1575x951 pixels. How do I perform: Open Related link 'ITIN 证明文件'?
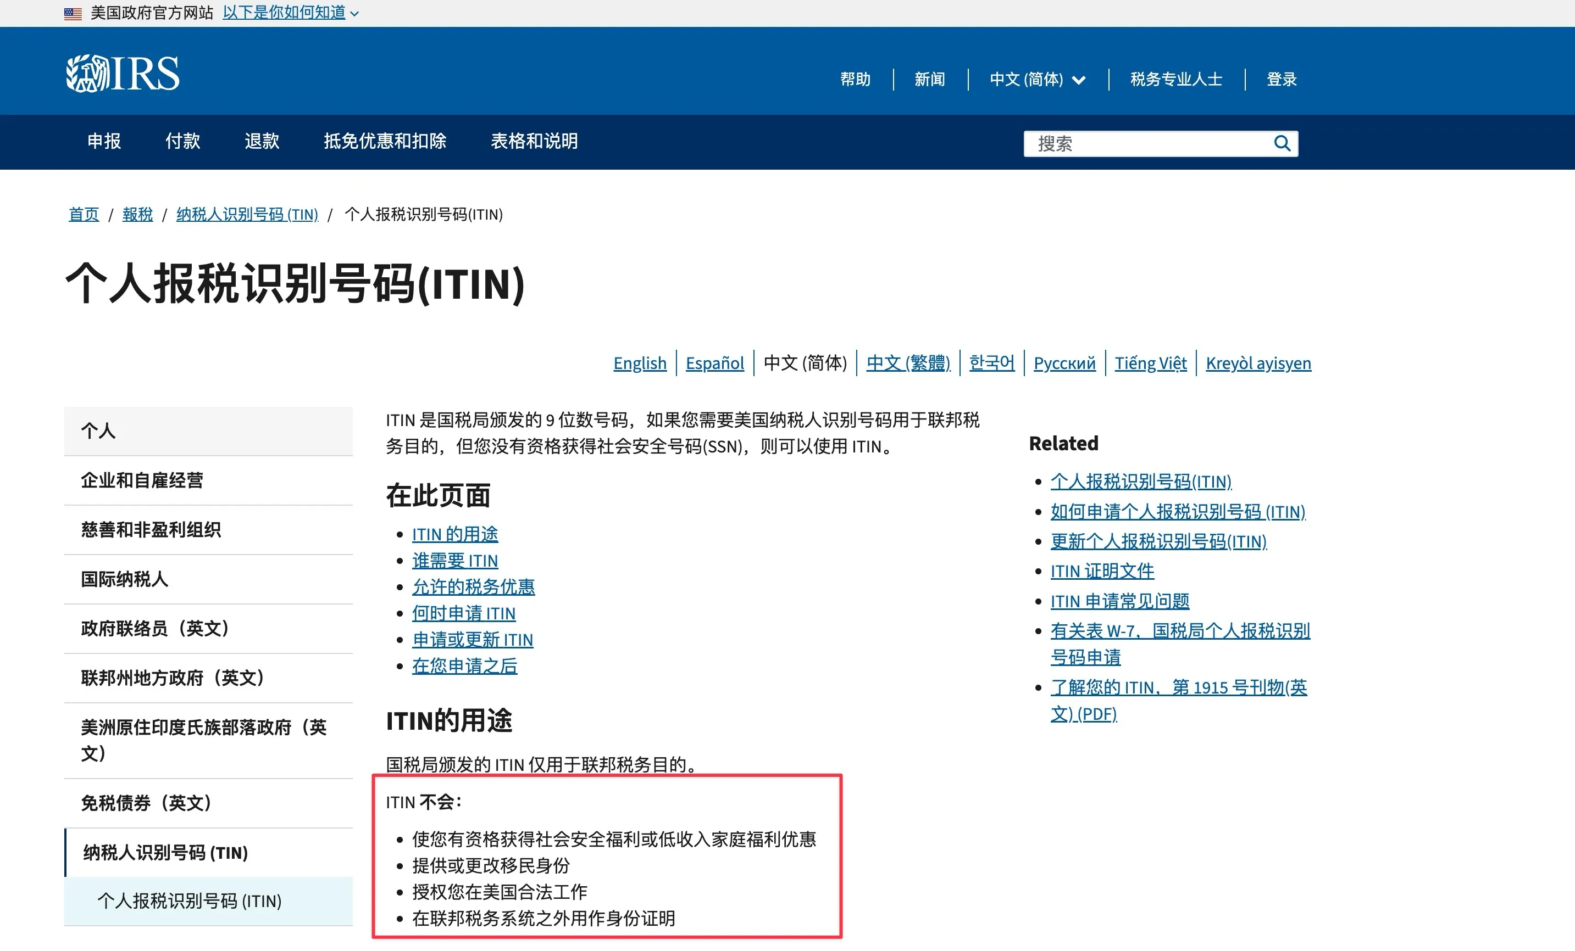[1102, 572]
